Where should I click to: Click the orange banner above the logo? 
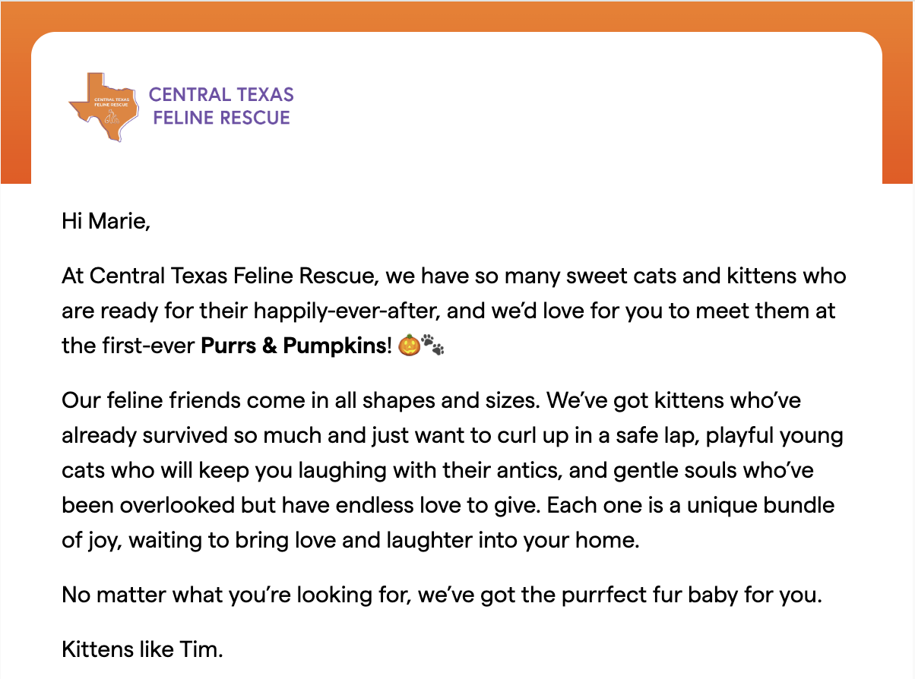(456, 15)
